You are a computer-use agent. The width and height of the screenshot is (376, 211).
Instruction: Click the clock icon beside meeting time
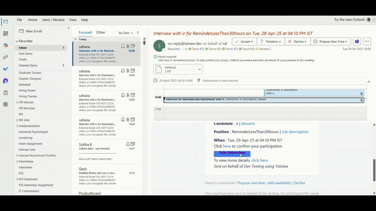pyautogui.click(x=156, y=80)
